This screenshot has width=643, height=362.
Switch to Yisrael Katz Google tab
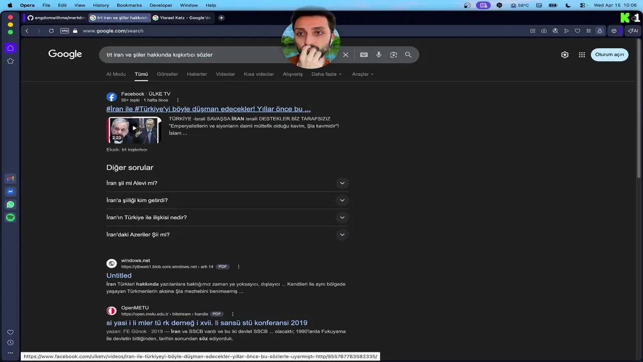(x=181, y=18)
